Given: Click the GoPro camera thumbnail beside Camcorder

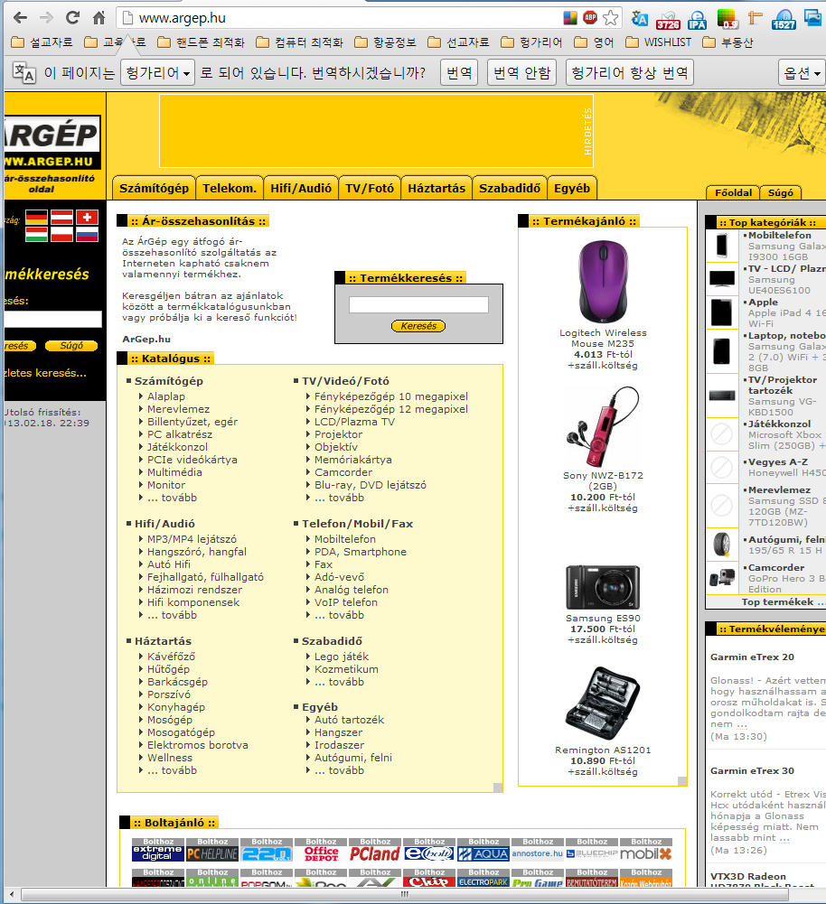Looking at the screenshot, I should point(722,577).
